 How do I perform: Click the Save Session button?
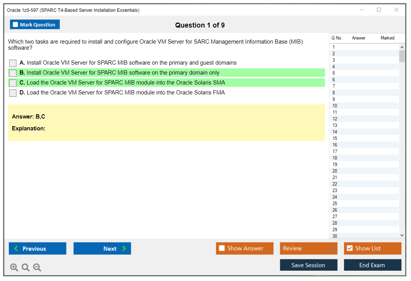[309, 265]
